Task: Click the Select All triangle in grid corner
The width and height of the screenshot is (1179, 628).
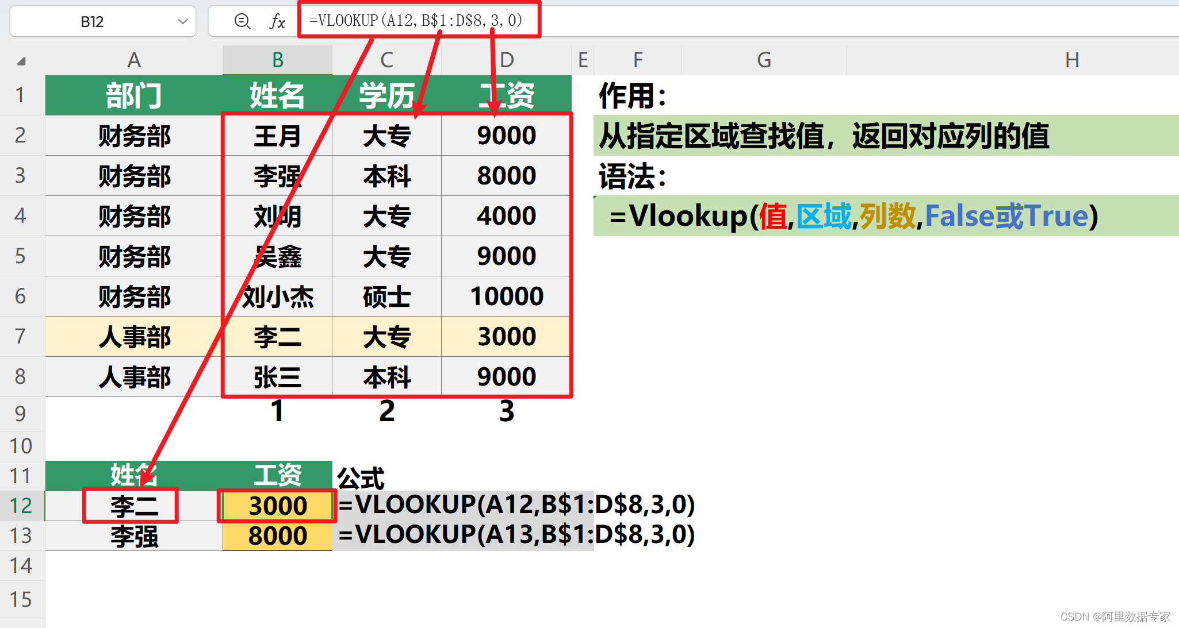Action: point(22,59)
